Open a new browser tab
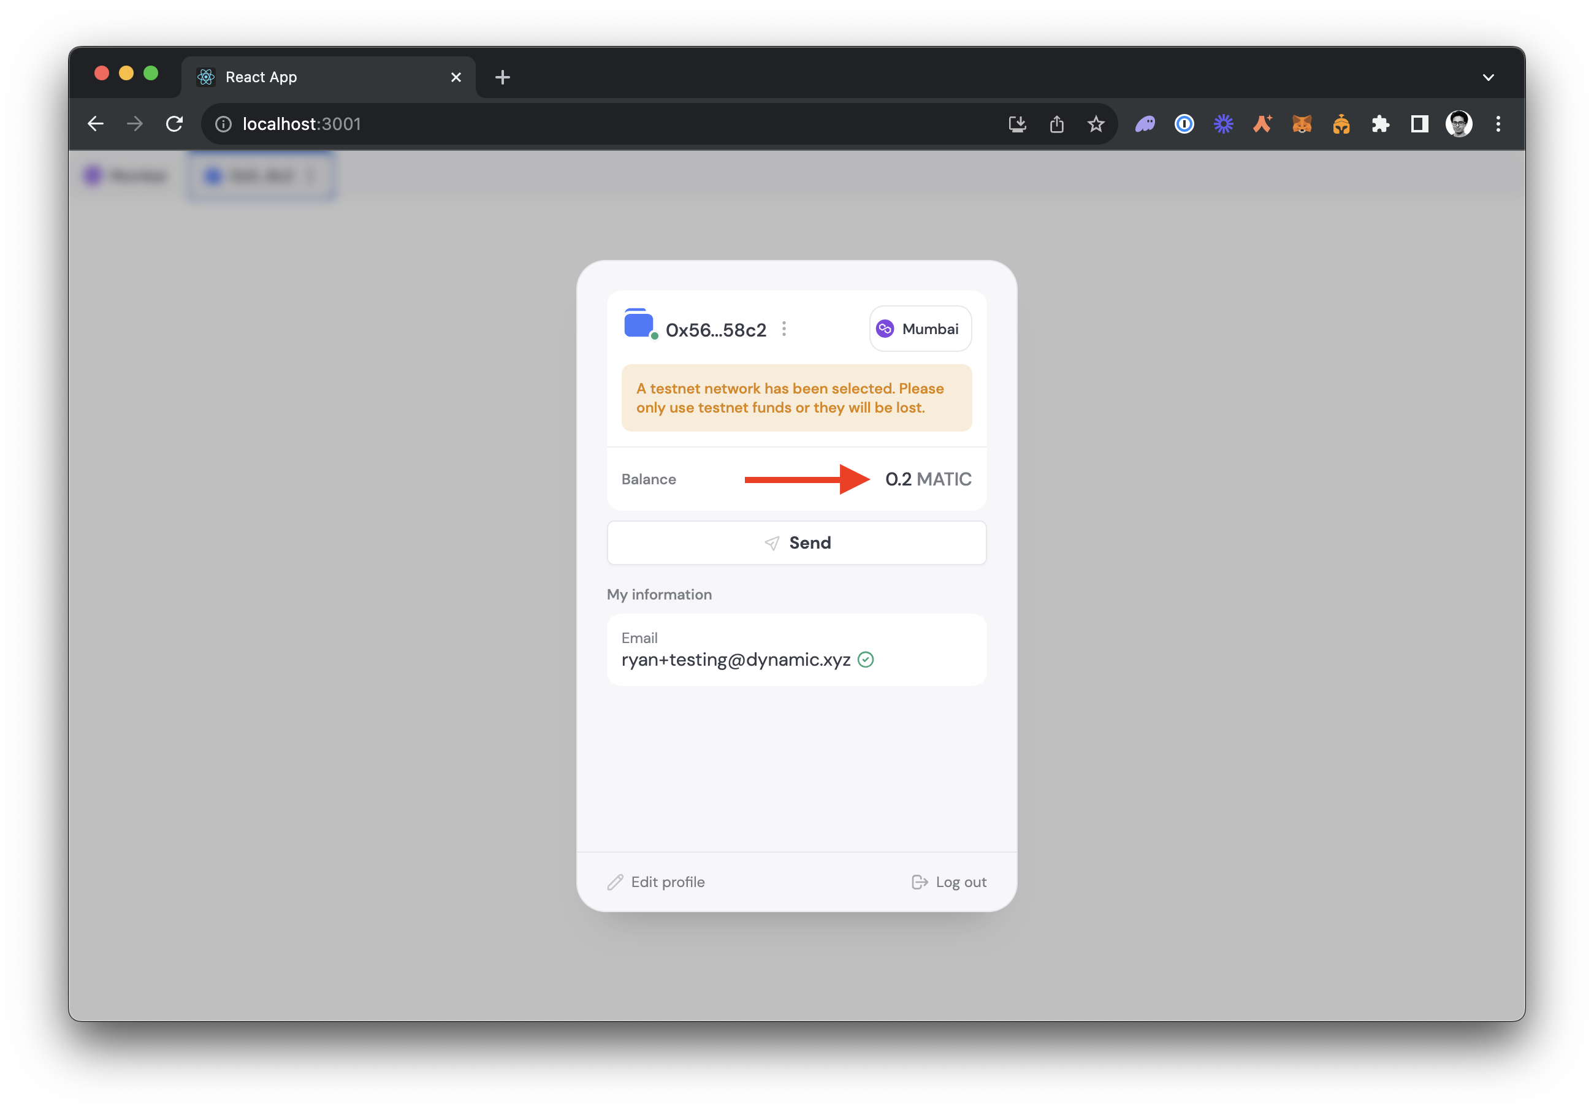Image resolution: width=1594 pixels, height=1112 pixels. [x=503, y=77]
